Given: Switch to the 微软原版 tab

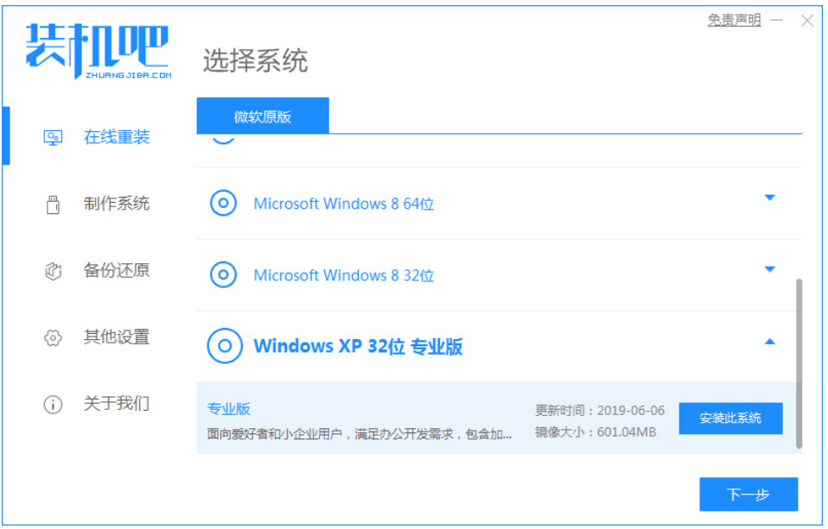Looking at the screenshot, I should [x=263, y=116].
